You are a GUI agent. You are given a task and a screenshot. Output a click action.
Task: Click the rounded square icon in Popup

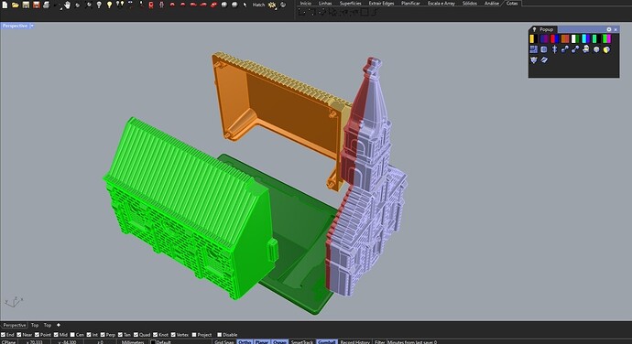pos(544,49)
